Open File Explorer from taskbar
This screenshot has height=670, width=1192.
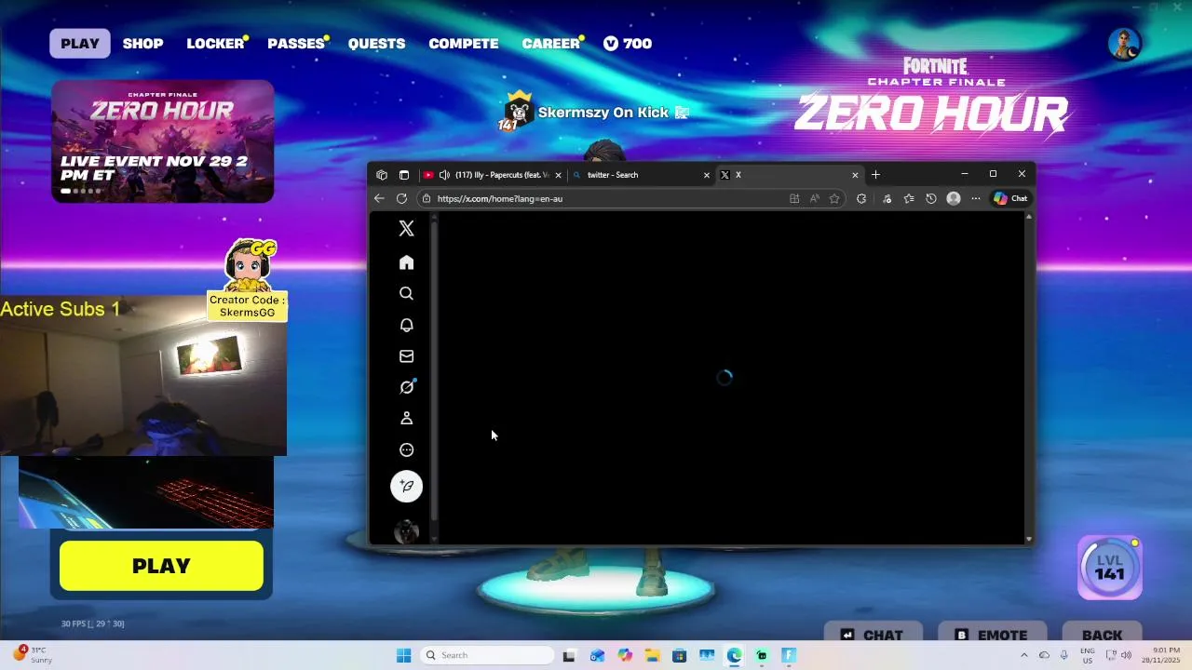pos(652,655)
